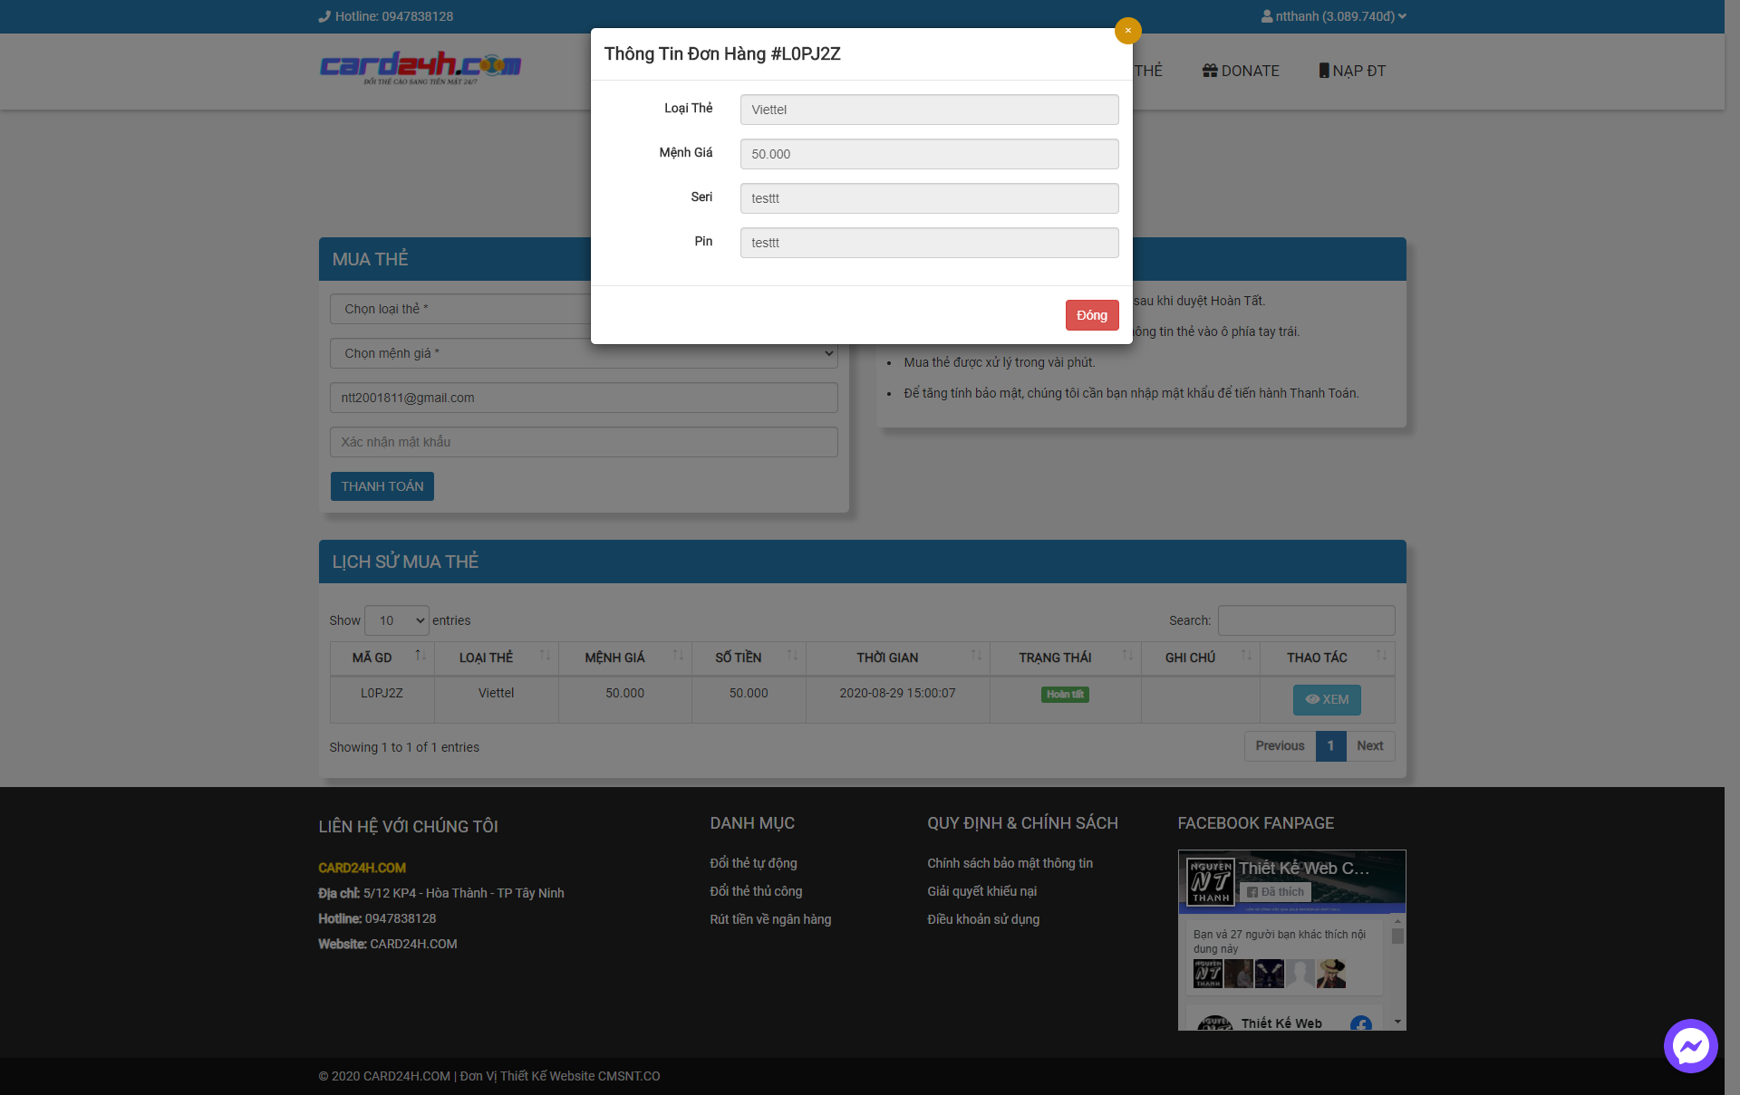Click the THANH TOÁN button
1740x1095 pixels.
pos(382,486)
